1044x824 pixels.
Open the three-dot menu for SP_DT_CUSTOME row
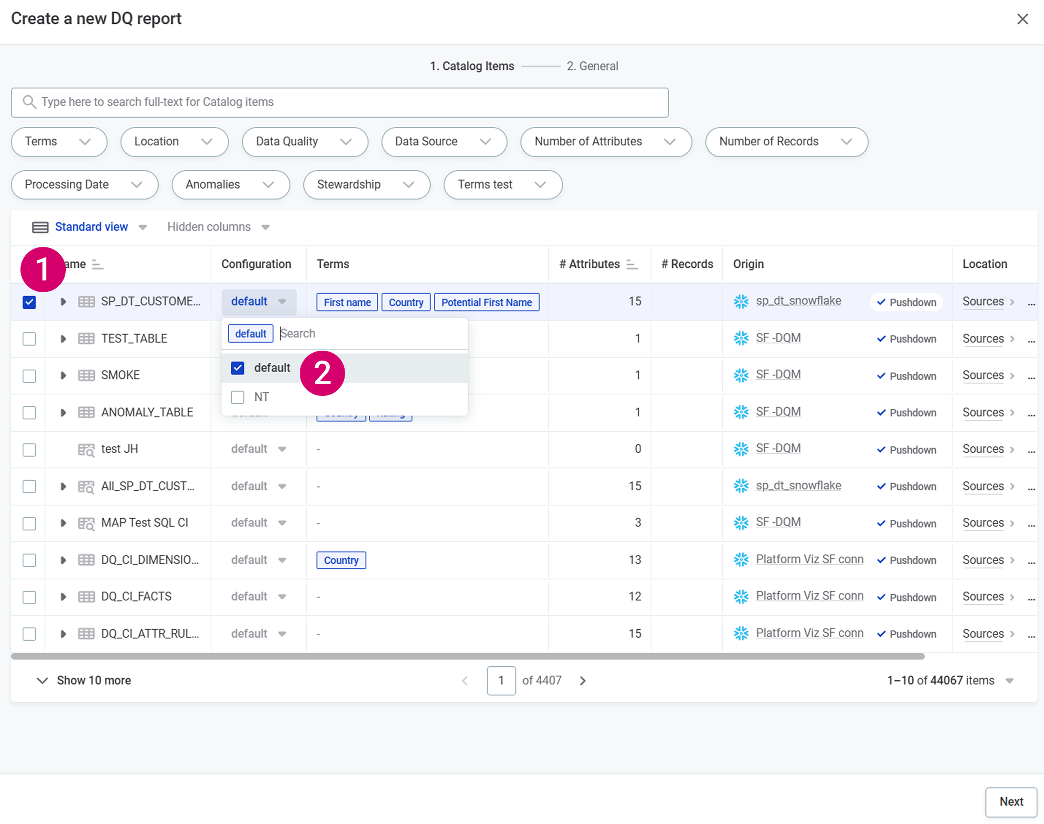point(1031,302)
